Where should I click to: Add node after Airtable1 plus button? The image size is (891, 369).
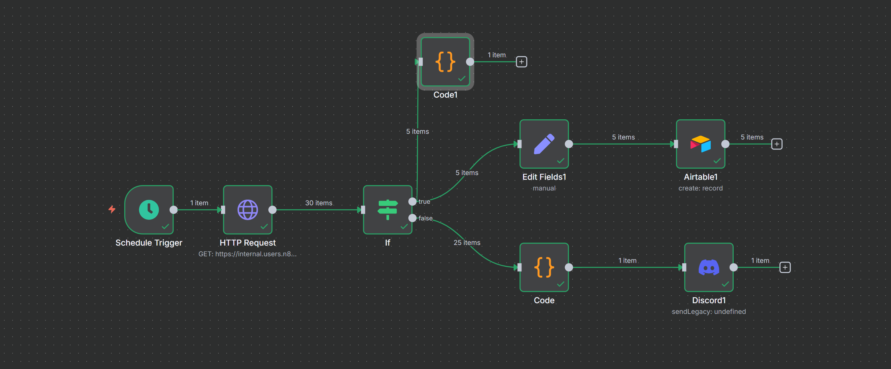[777, 144]
